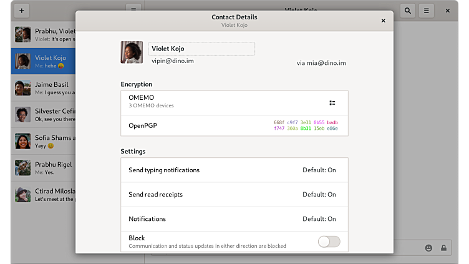This screenshot has width=469, height=264.
Task: Open the hamburger menu in conversation header
Action: click(427, 11)
